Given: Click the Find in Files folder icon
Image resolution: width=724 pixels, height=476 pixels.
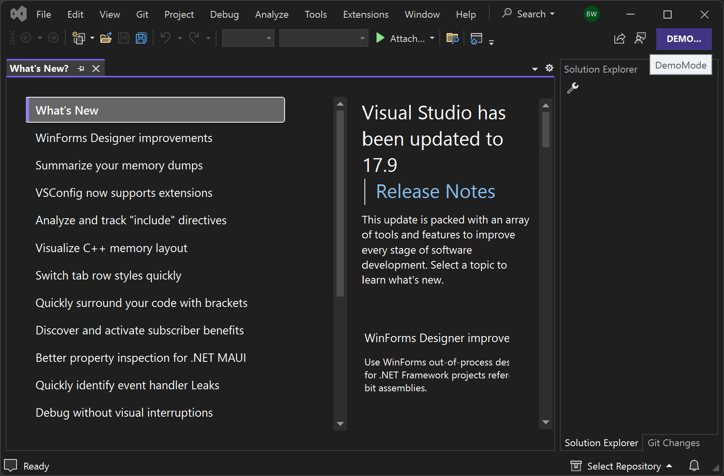Looking at the screenshot, I should (453, 38).
